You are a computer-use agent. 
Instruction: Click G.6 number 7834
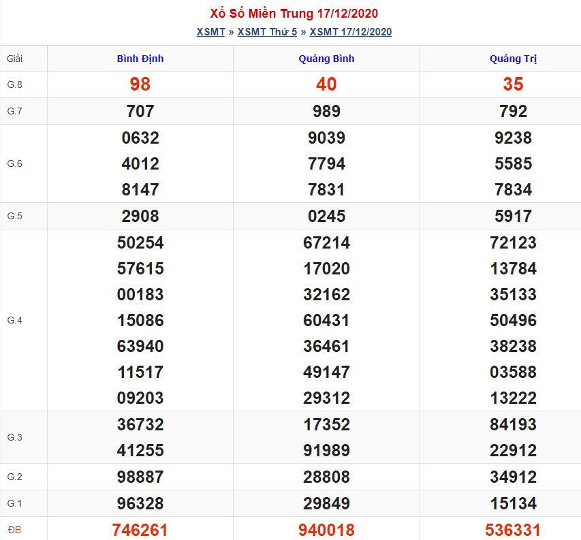(513, 189)
